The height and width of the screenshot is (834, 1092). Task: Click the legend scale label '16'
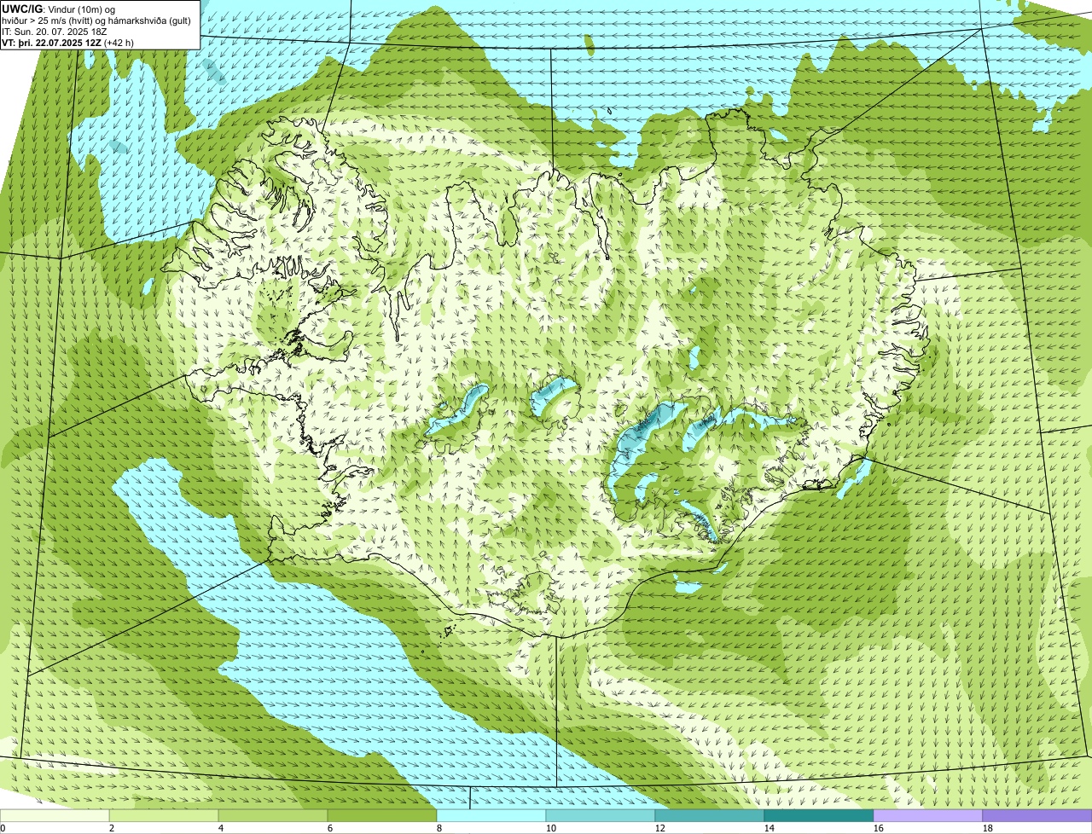(x=879, y=828)
